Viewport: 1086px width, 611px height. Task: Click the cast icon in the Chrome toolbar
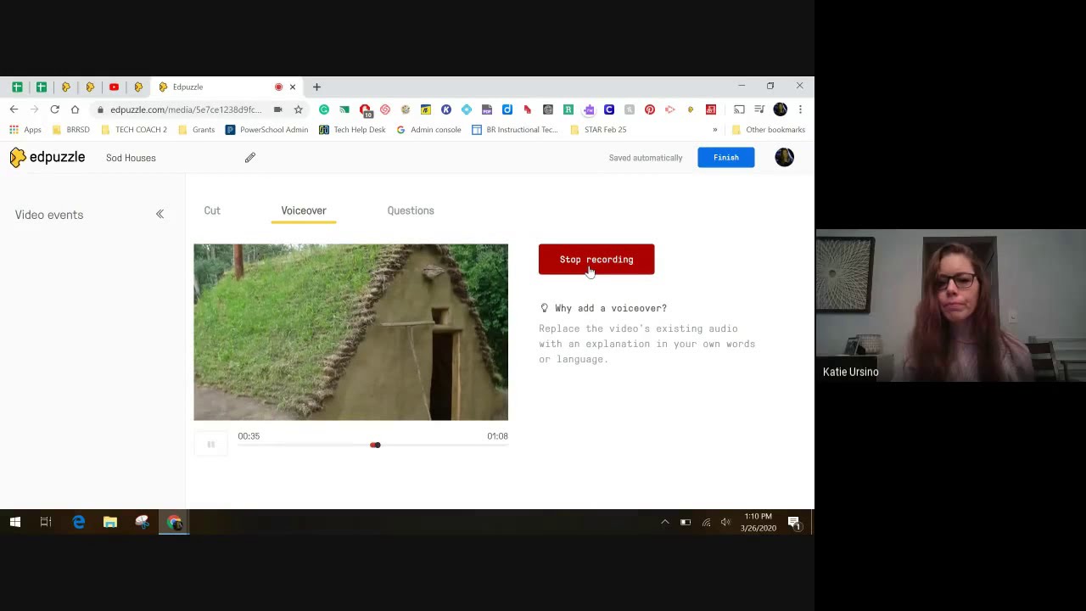(739, 109)
